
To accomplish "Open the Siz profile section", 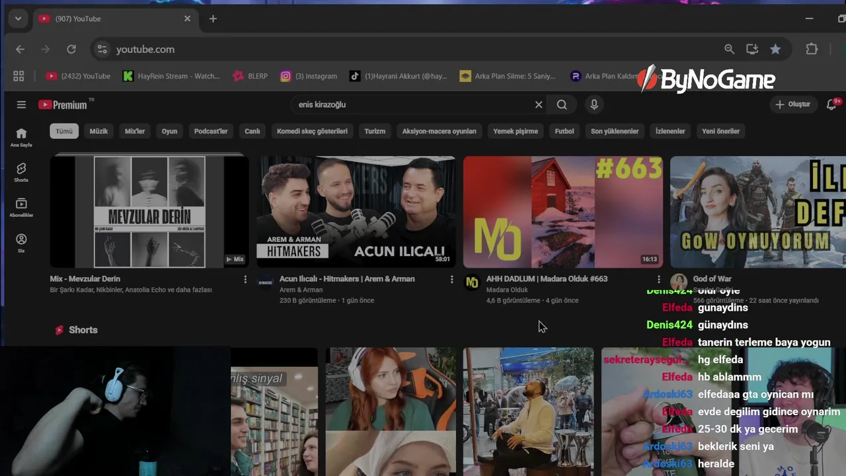I will pos(21,243).
